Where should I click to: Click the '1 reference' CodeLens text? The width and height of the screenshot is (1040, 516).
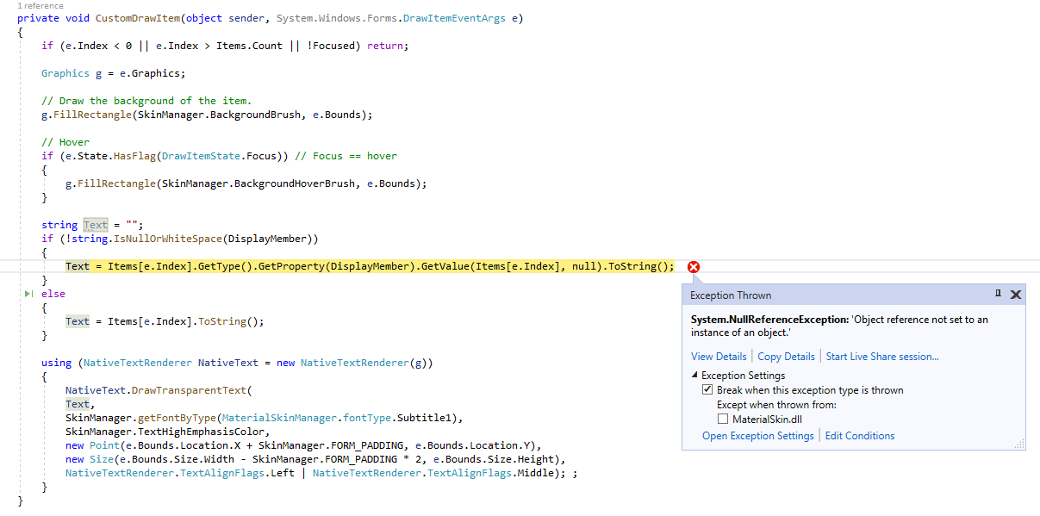pos(40,6)
